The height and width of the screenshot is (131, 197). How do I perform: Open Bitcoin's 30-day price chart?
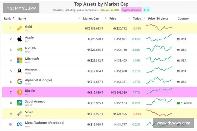[159, 92]
